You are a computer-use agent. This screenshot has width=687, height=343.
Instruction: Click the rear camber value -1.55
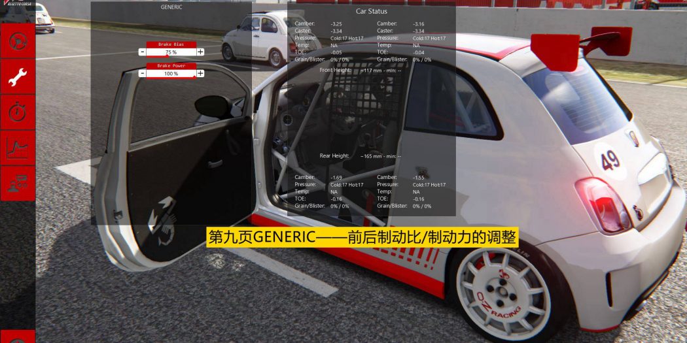coord(419,178)
